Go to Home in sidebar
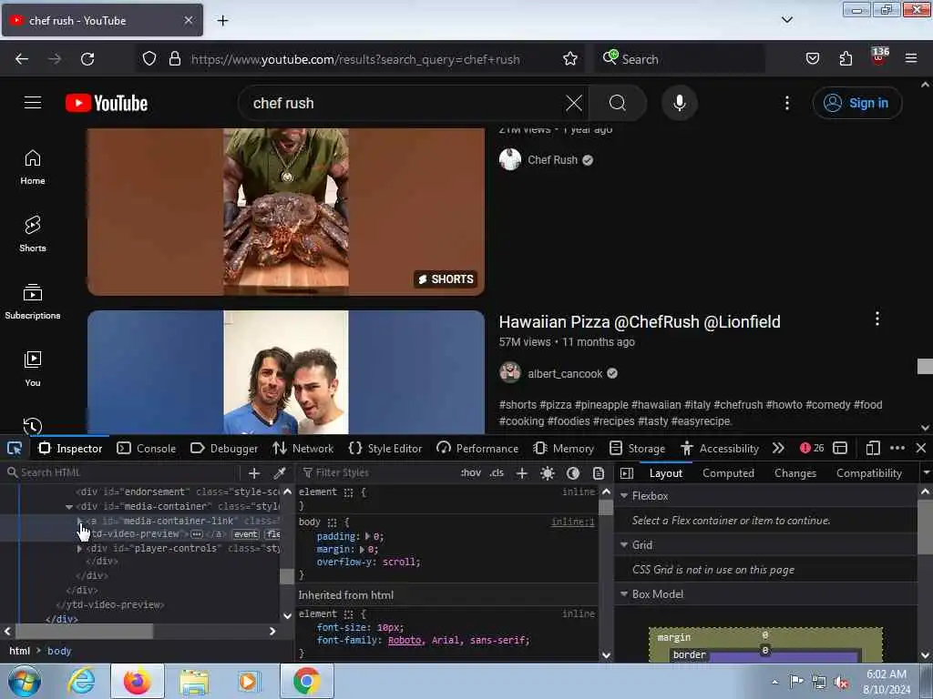 33,167
